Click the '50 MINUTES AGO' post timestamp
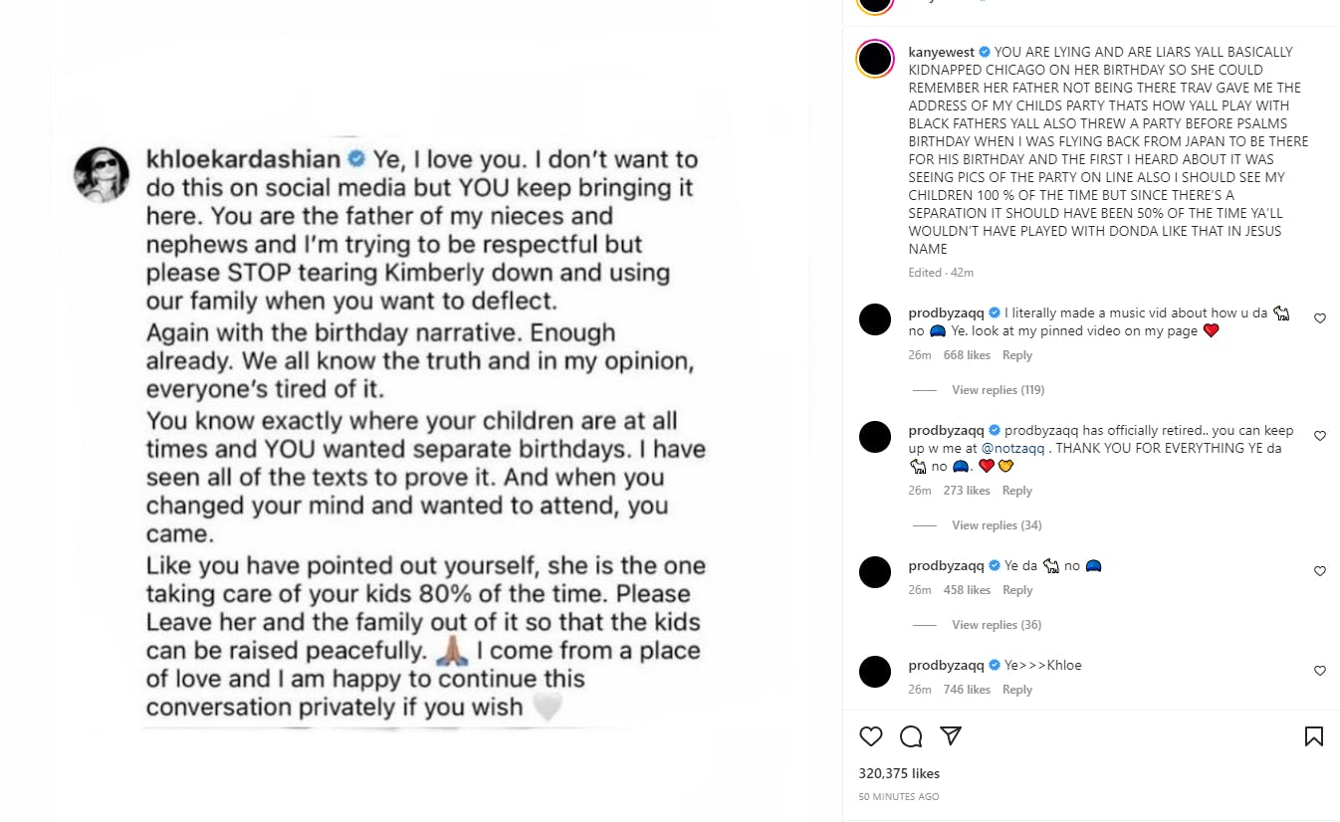1340x822 pixels. click(x=898, y=797)
